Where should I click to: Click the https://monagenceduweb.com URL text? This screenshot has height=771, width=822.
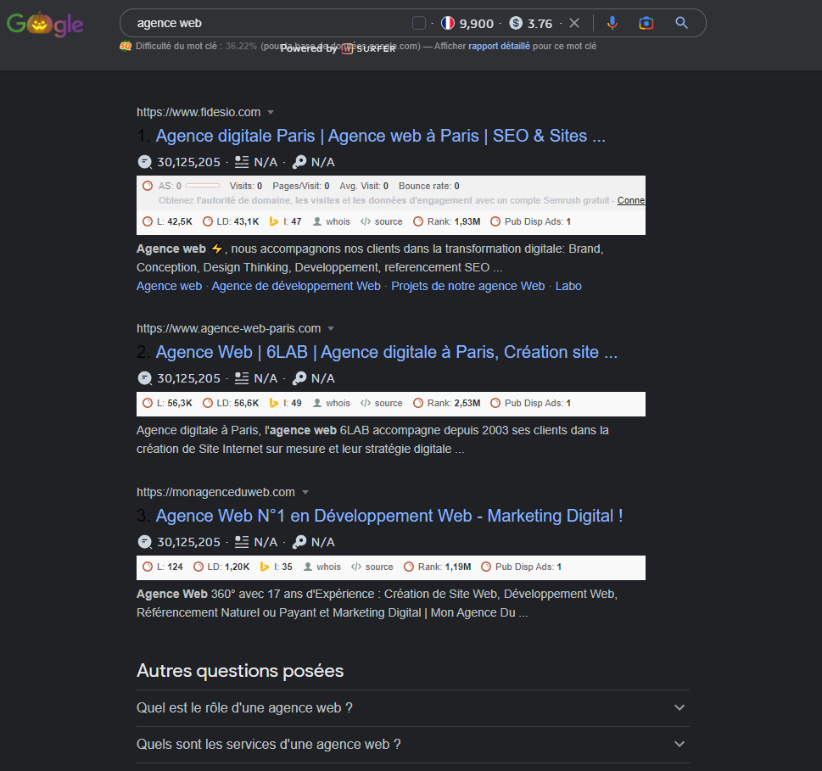[216, 492]
